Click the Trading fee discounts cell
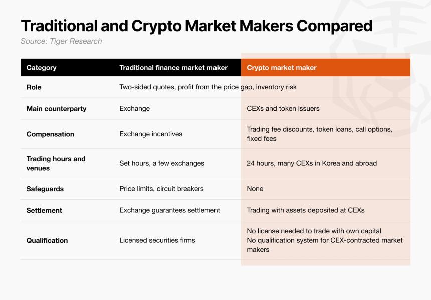Screen dimensions: 431x300 319,134
